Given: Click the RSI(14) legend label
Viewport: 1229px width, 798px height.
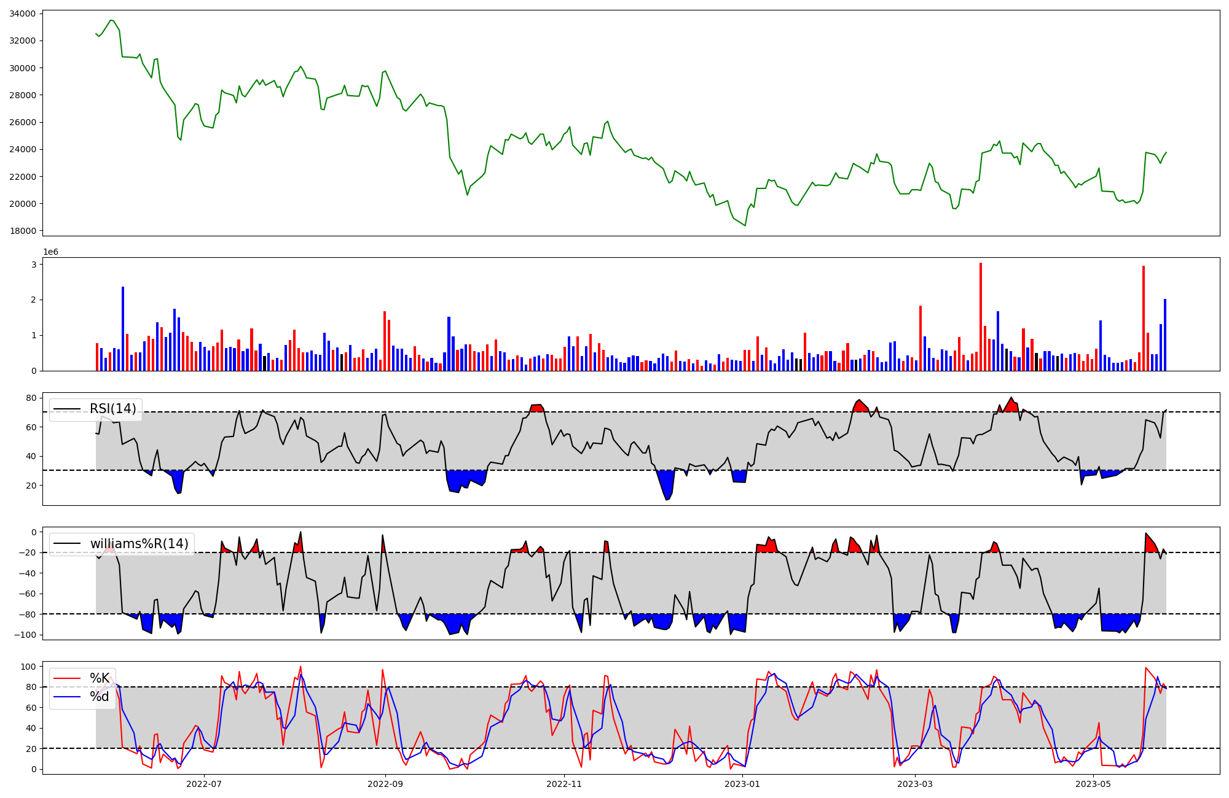Looking at the screenshot, I should [x=113, y=409].
